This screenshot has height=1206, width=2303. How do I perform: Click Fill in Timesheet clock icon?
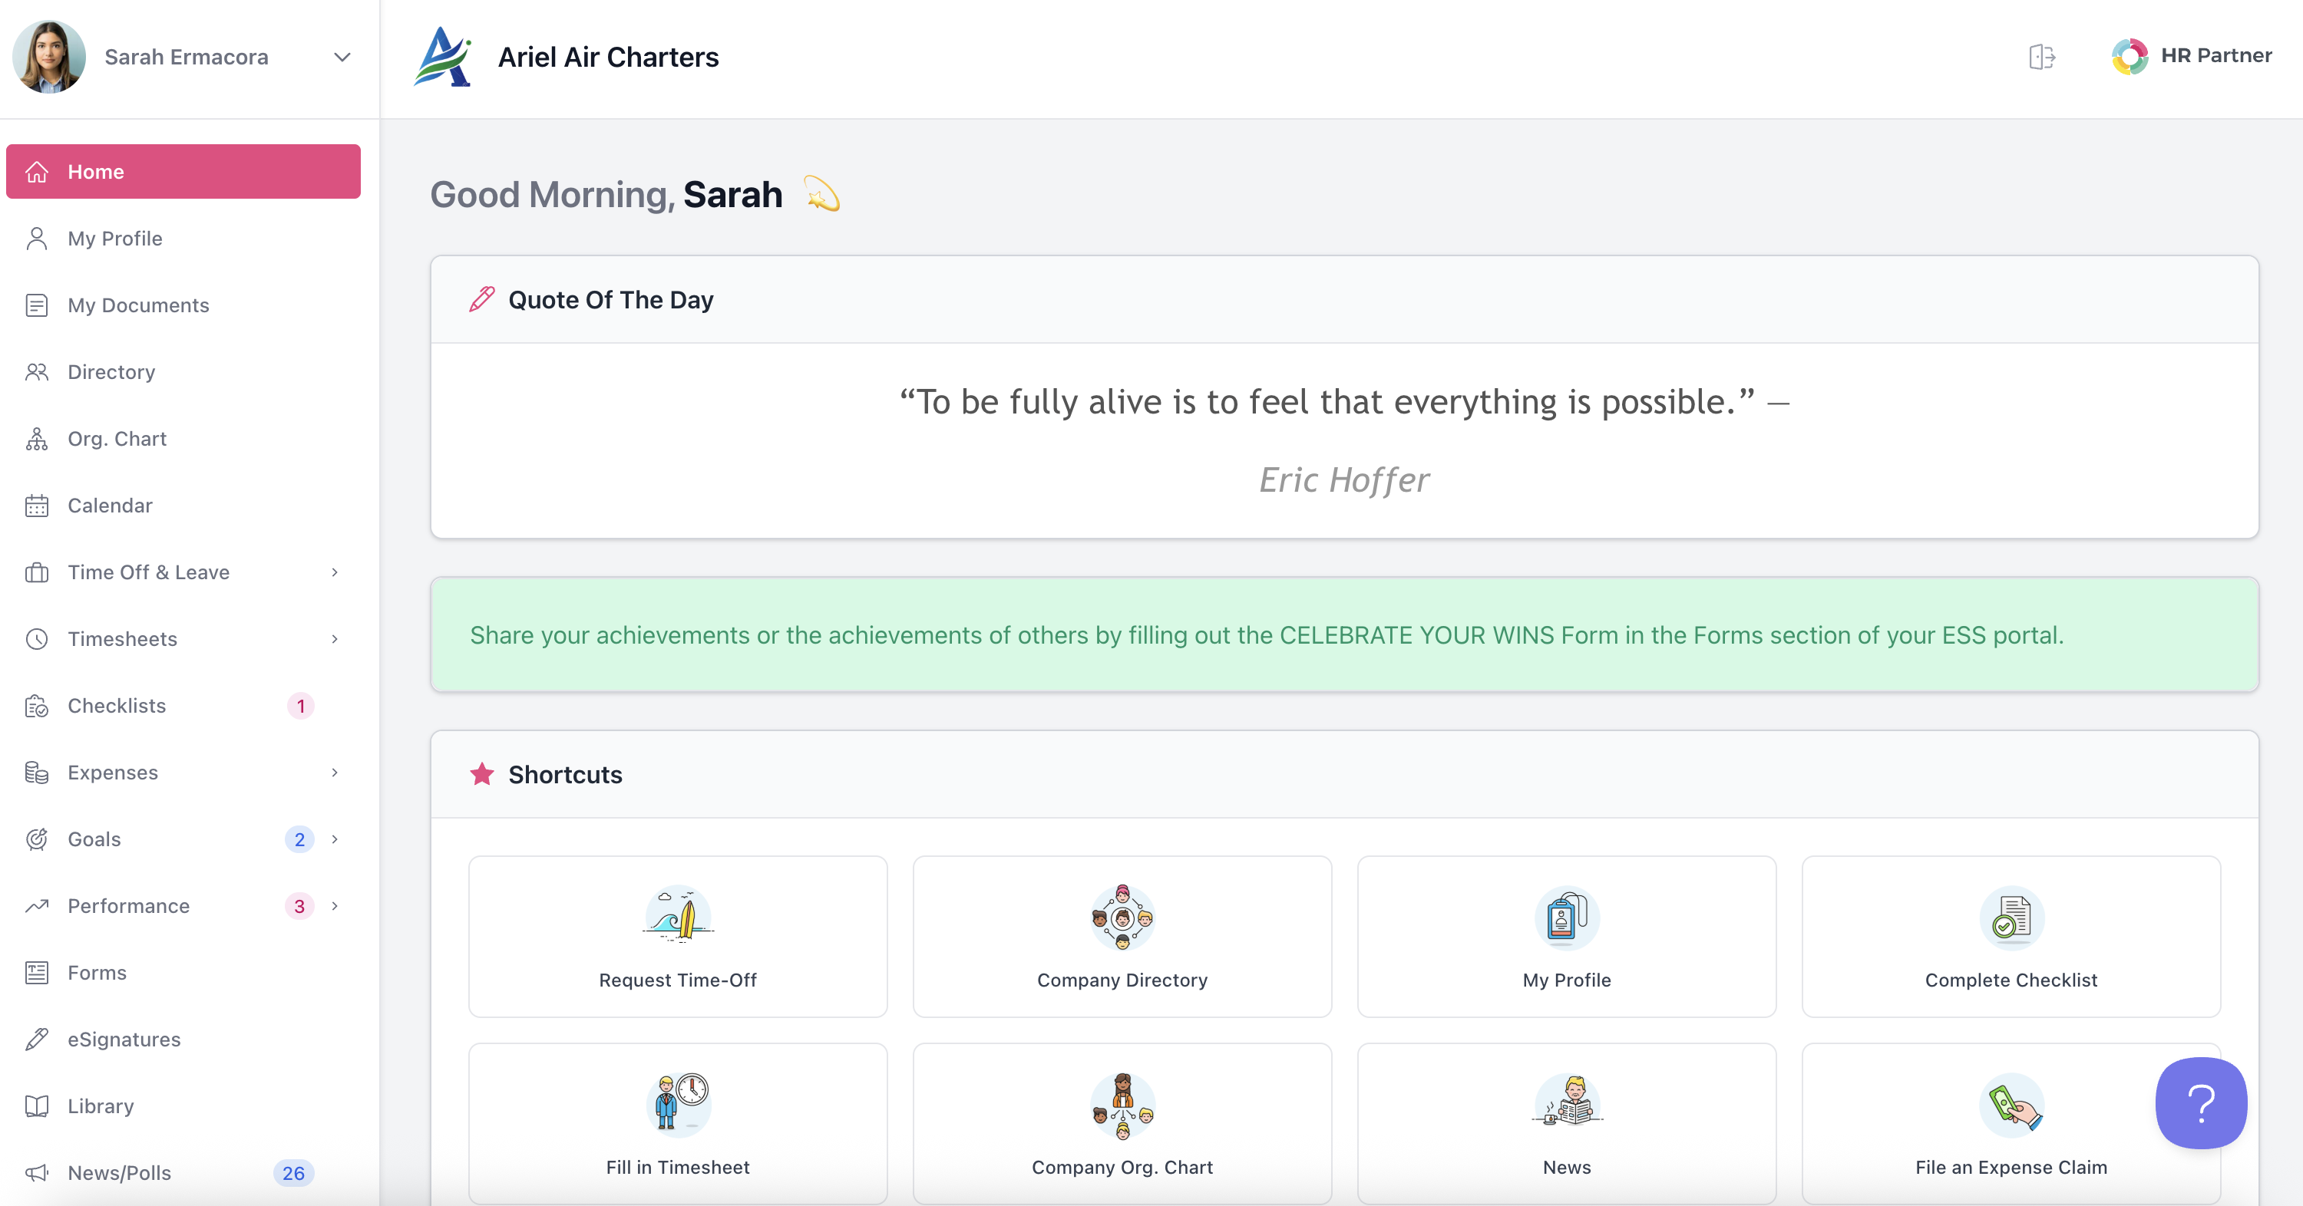678,1103
